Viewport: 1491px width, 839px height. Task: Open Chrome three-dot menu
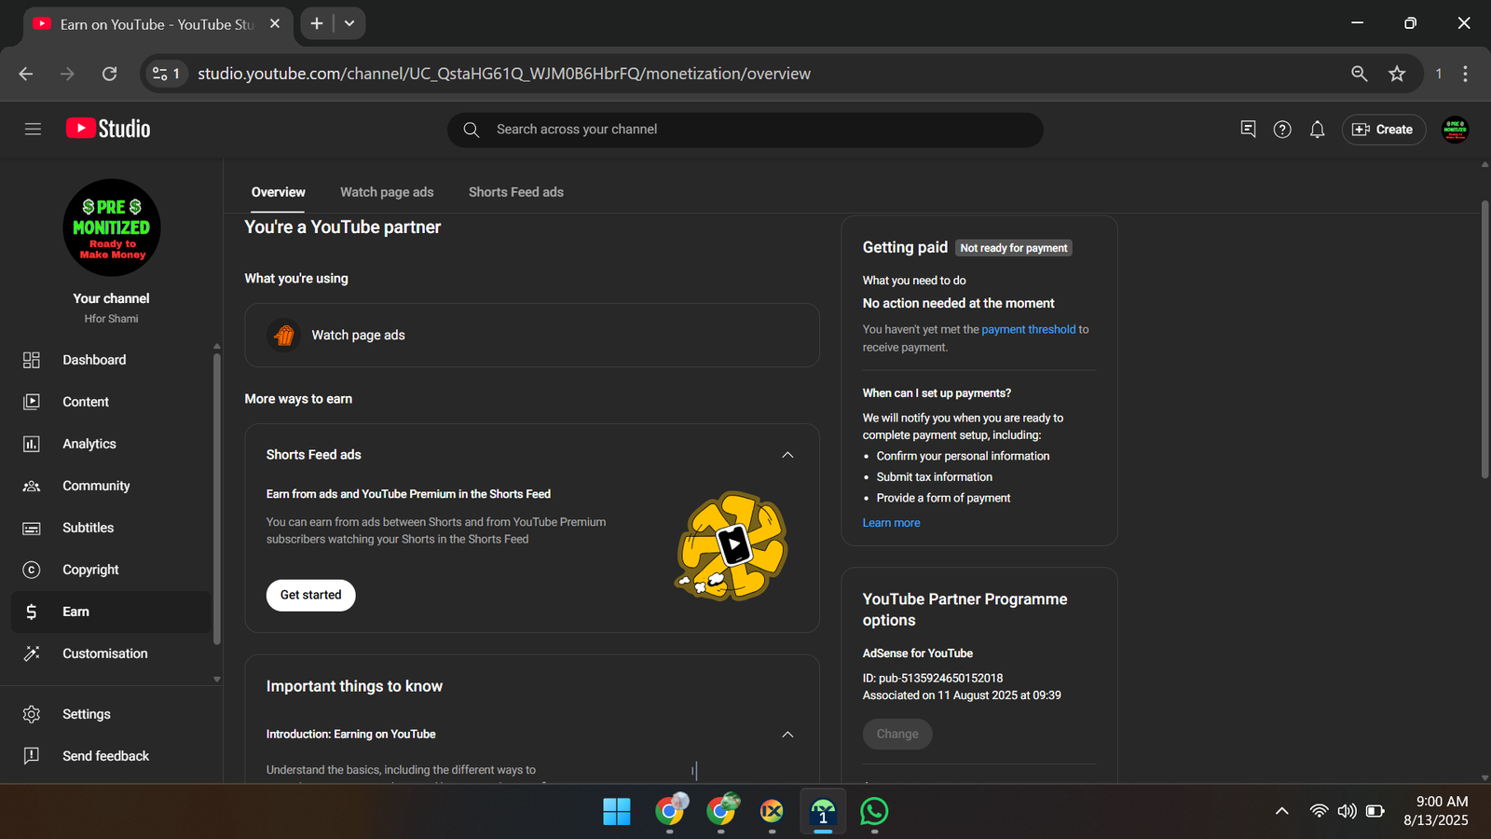1465,74
